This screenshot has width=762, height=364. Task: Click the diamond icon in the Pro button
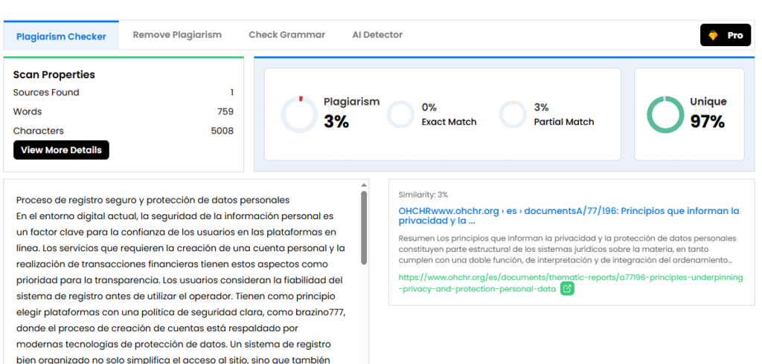(713, 36)
